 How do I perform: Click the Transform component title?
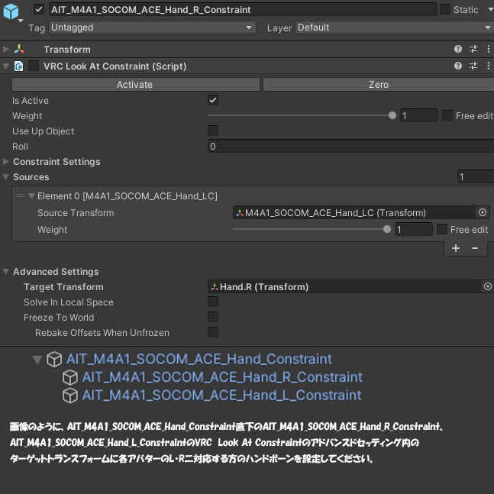click(x=66, y=50)
